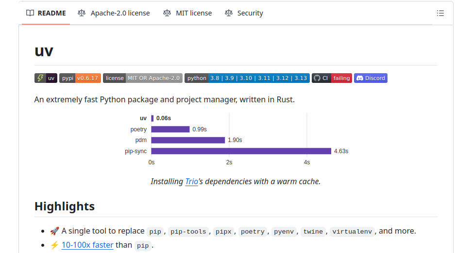Click the Highlights heading
This screenshot has height=253, width=472.
[65, 206]
